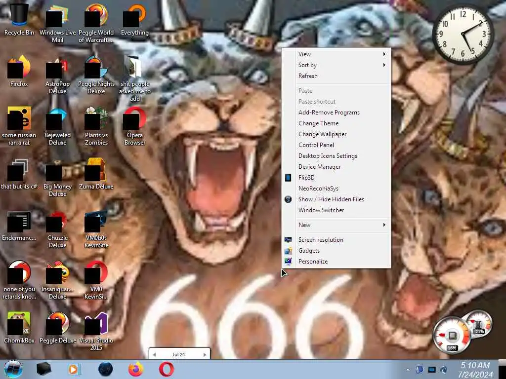The height and width of the screenshot is (379, 506).
Task: Select Opera Browser desktop shortcut
Action: point(135,126)
